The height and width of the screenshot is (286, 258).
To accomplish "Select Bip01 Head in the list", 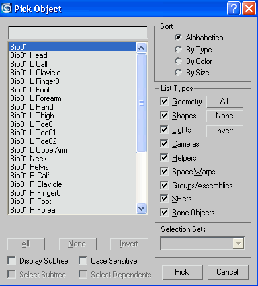I will [72, 55].
